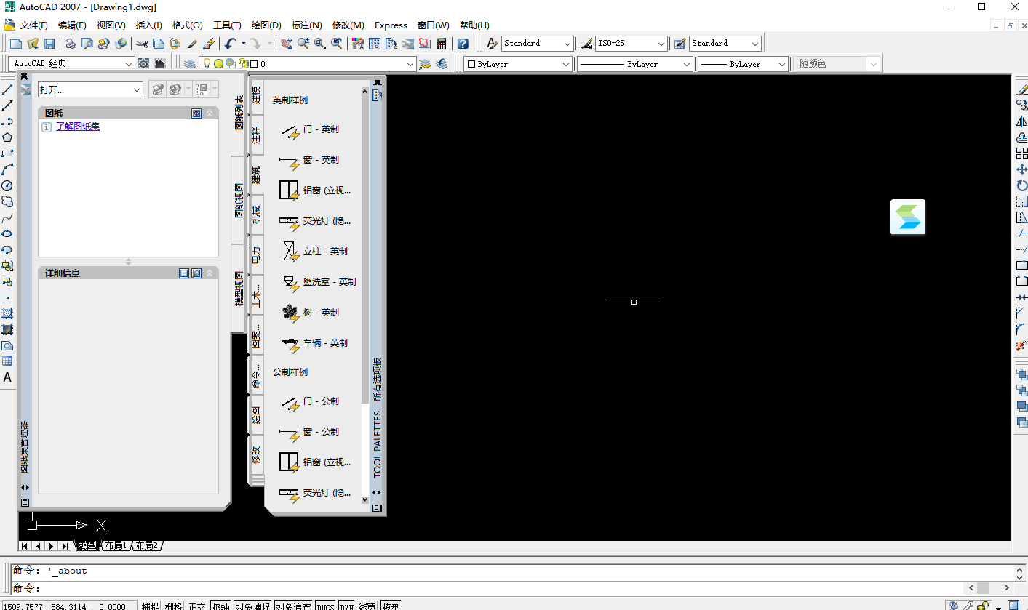Select the Line tool in Draw toolbar
Viewport: 1028px width, 610px height.
pos(7,89)
